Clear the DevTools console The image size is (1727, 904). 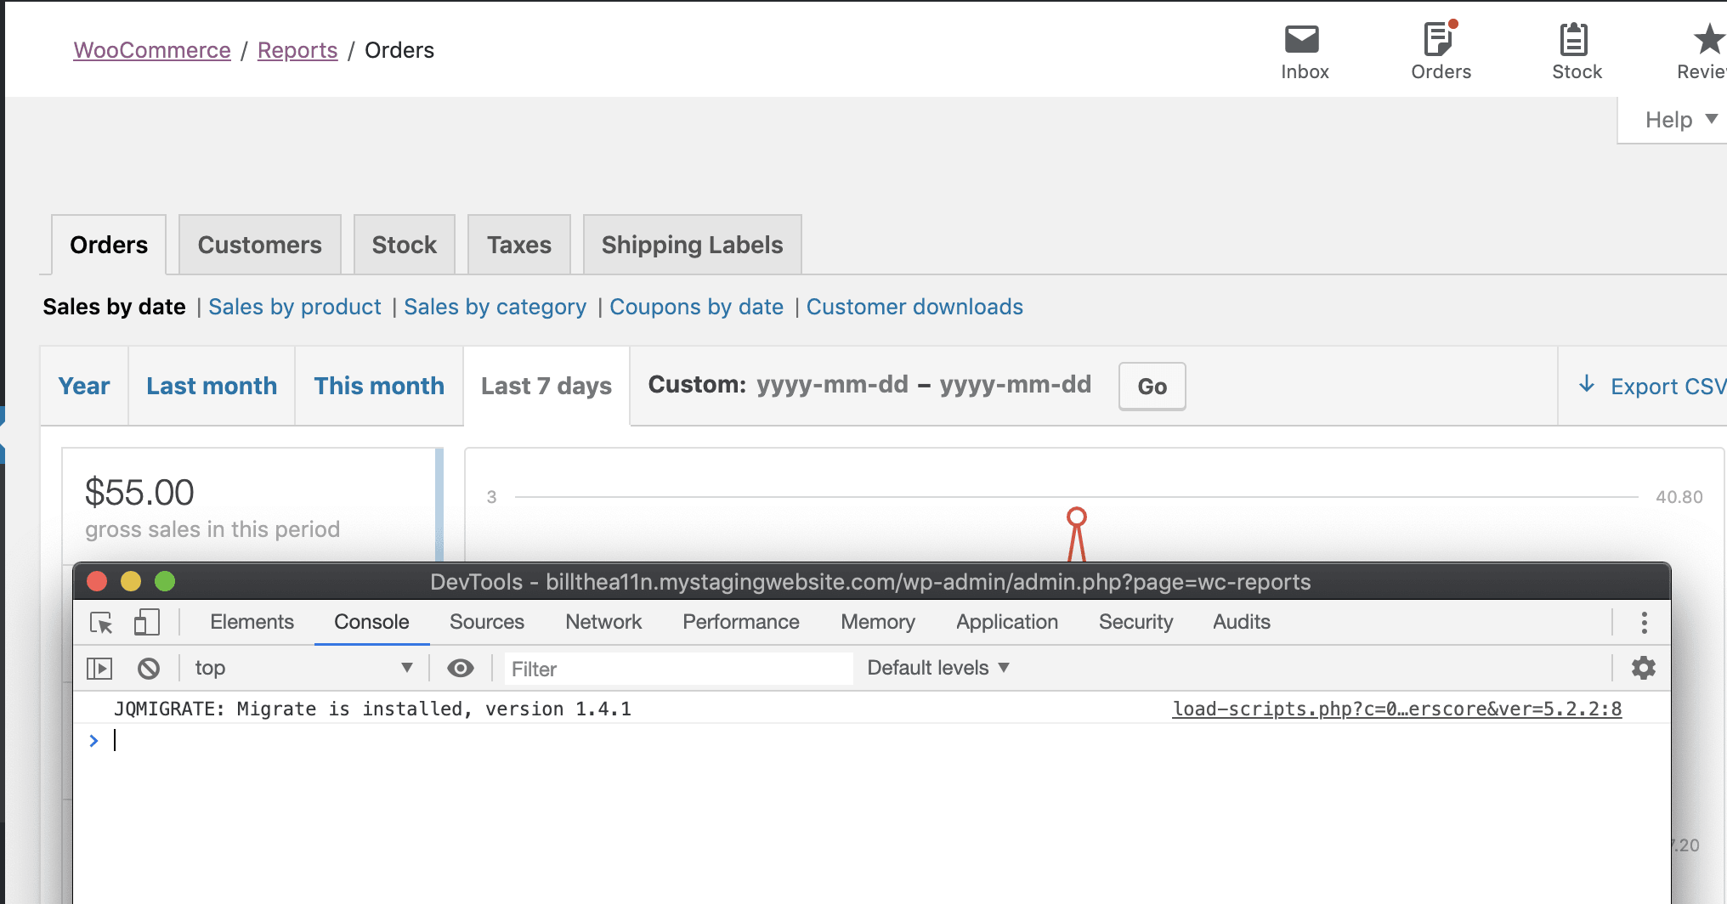click(149, 669)
